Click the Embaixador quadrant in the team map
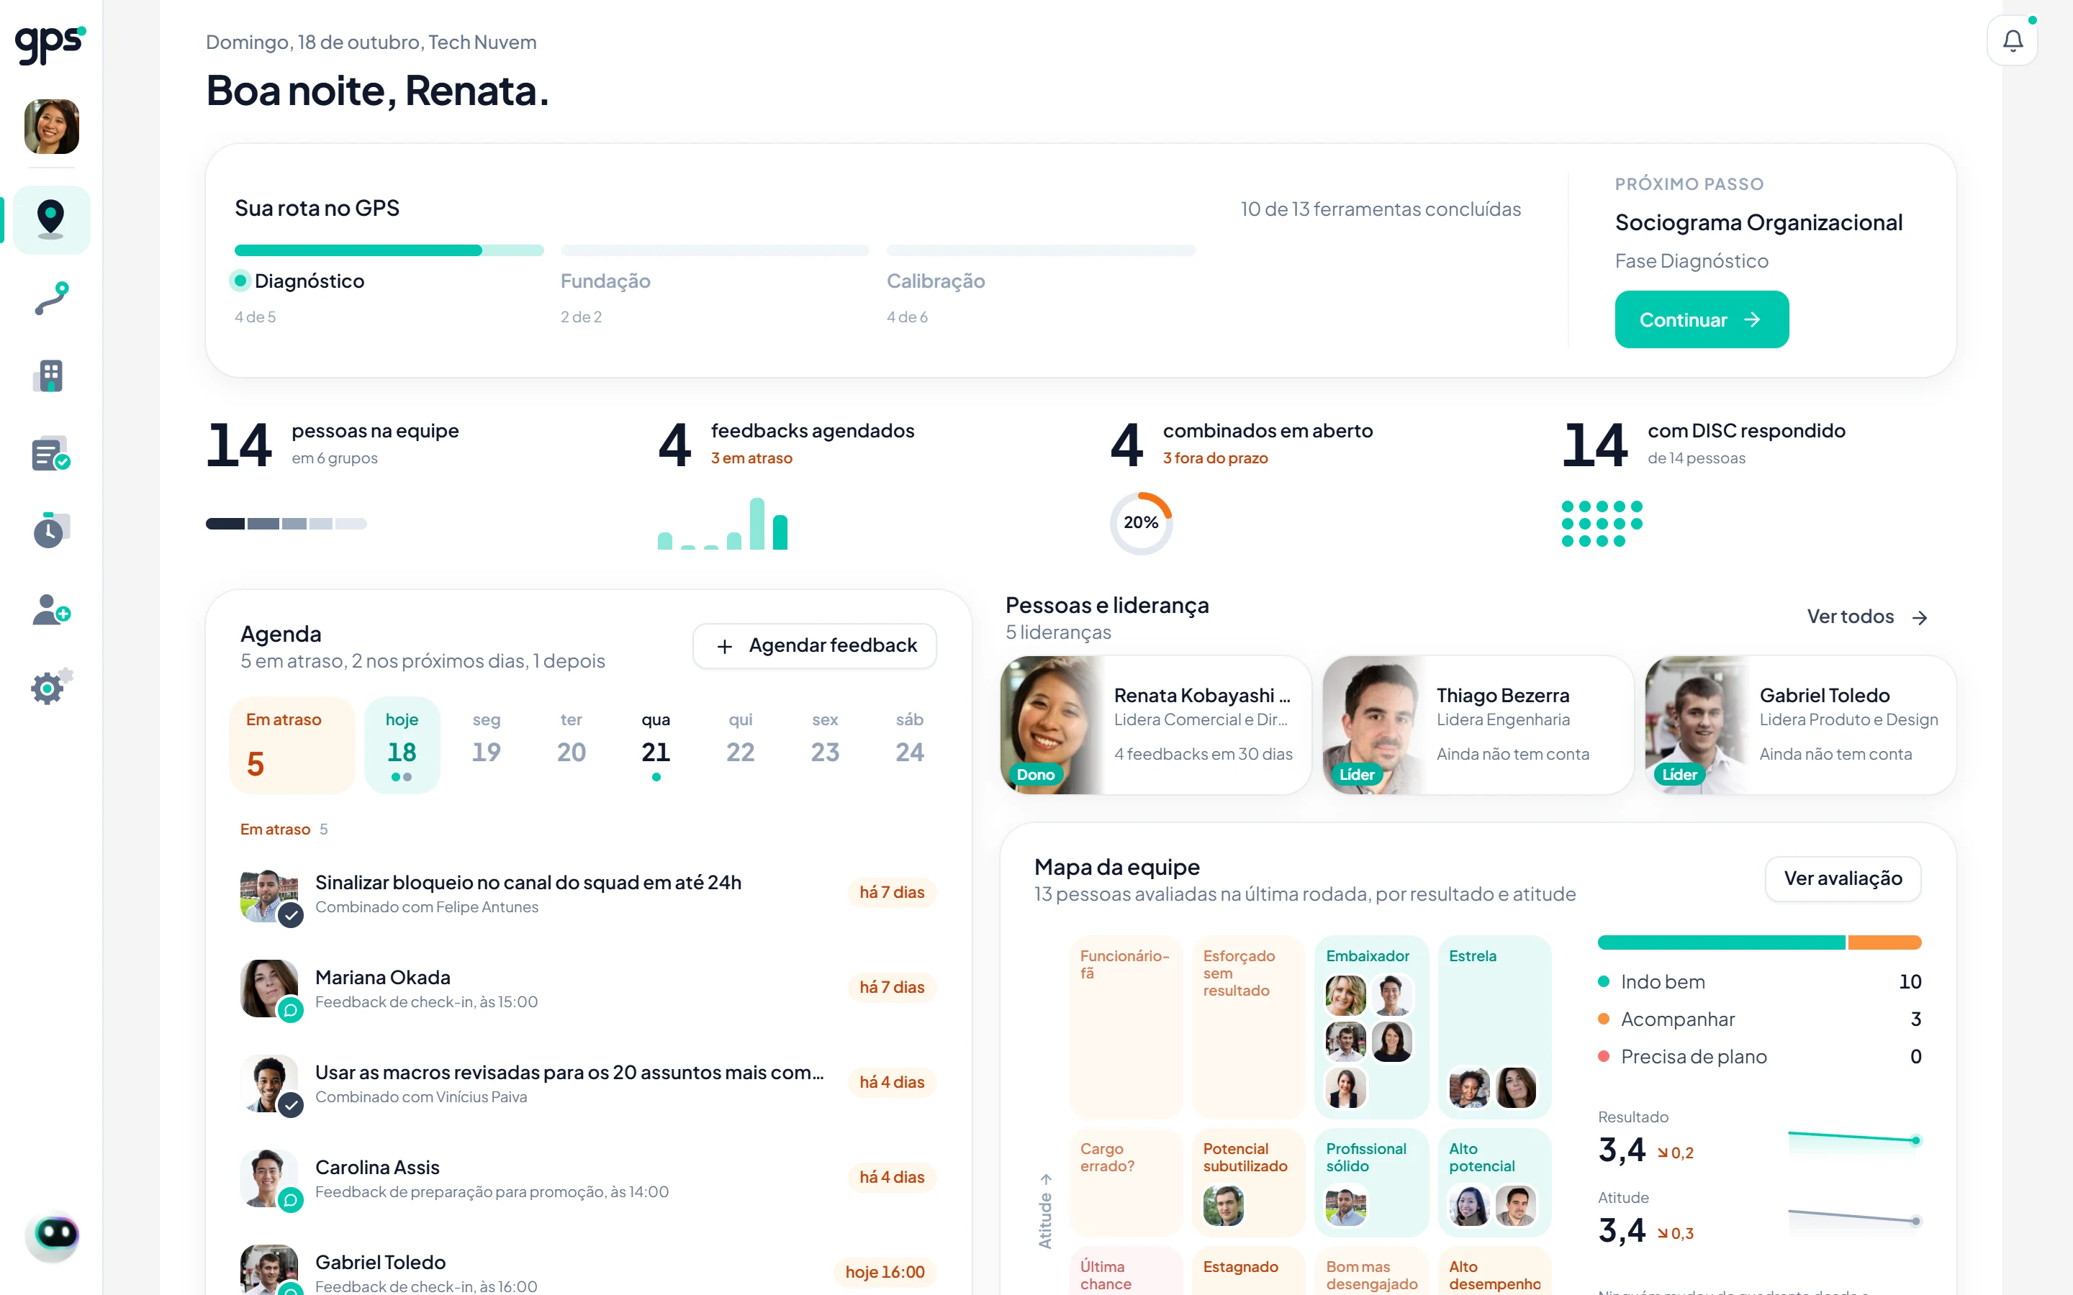Image resolution: width=2073 pixels, height=1295 pixels. (x=1371, y=1027)
